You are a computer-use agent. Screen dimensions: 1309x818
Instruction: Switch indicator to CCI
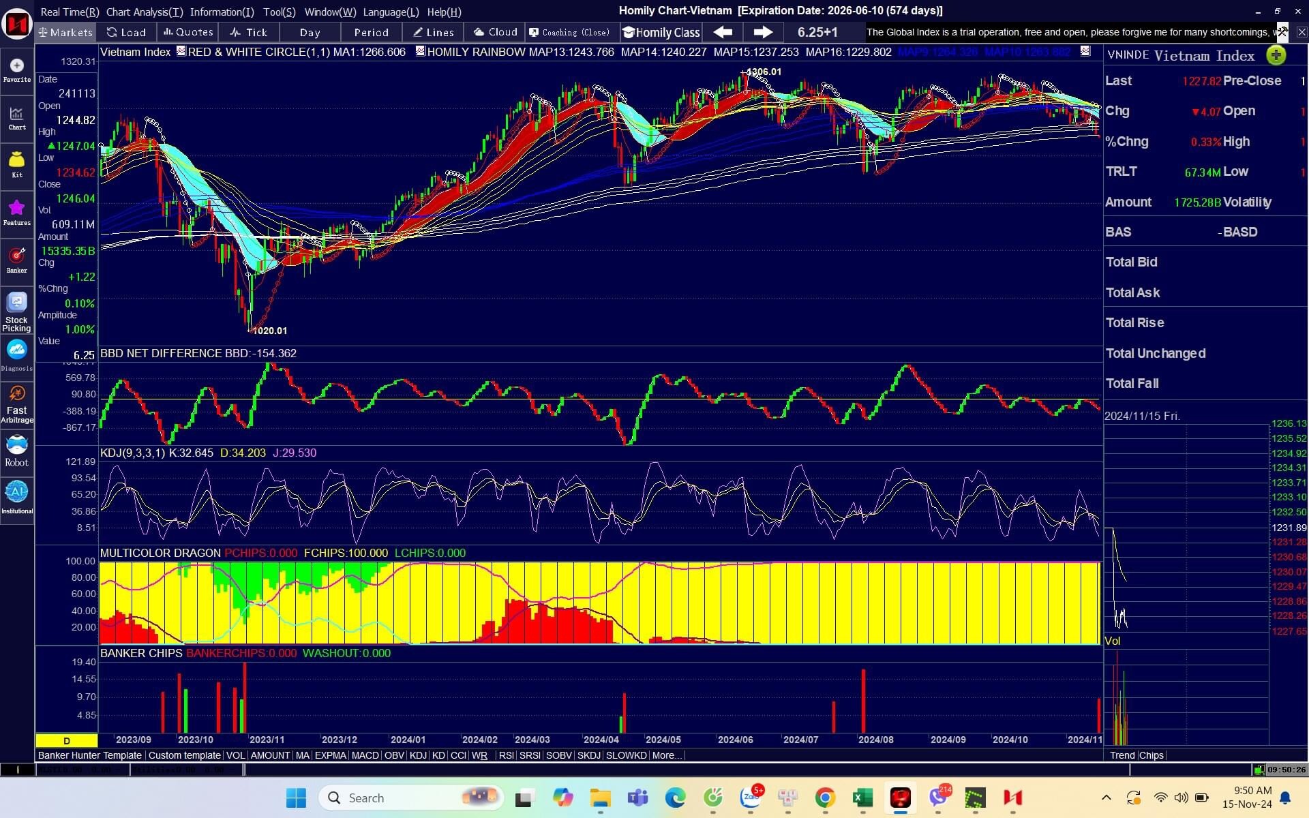click(458, 755)
